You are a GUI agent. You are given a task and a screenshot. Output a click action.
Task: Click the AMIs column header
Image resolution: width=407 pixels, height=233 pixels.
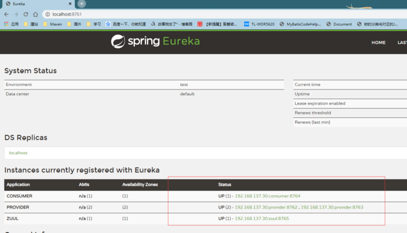(x=84, y=184)
